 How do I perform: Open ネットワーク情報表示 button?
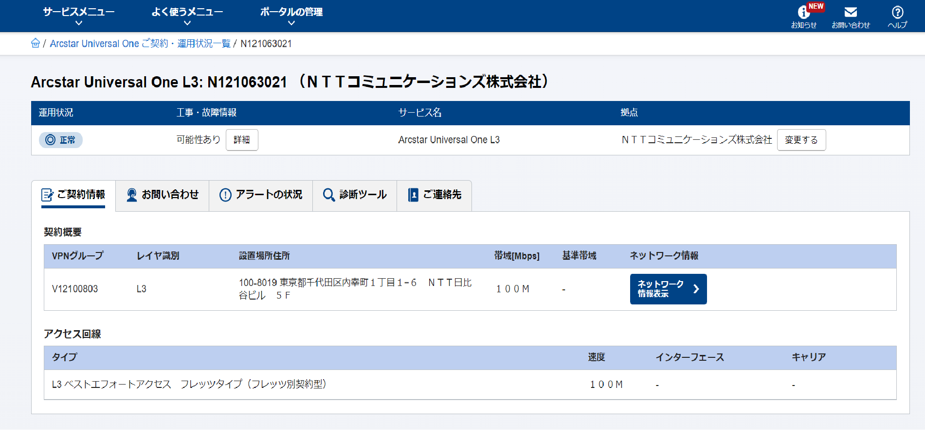coord(668,289)
